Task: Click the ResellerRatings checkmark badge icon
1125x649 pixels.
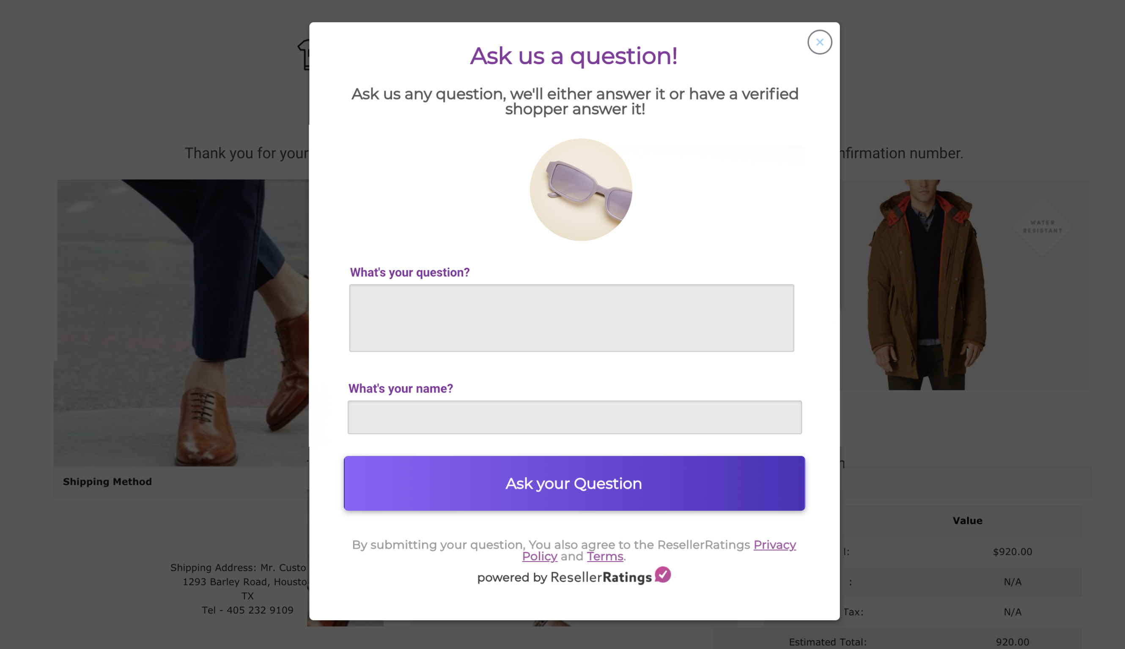Action: [663, 574]
